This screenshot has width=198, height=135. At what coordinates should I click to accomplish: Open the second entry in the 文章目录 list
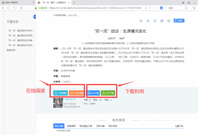pyautogui.click(x=21, y=35)
